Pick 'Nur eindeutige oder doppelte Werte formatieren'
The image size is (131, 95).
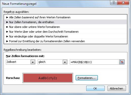tap(65, 36)
